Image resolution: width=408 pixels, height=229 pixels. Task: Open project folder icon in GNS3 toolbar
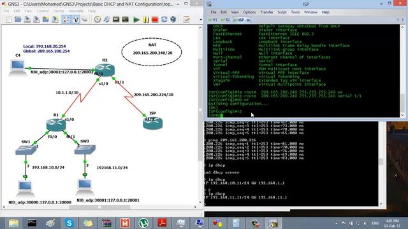point(18,20)
